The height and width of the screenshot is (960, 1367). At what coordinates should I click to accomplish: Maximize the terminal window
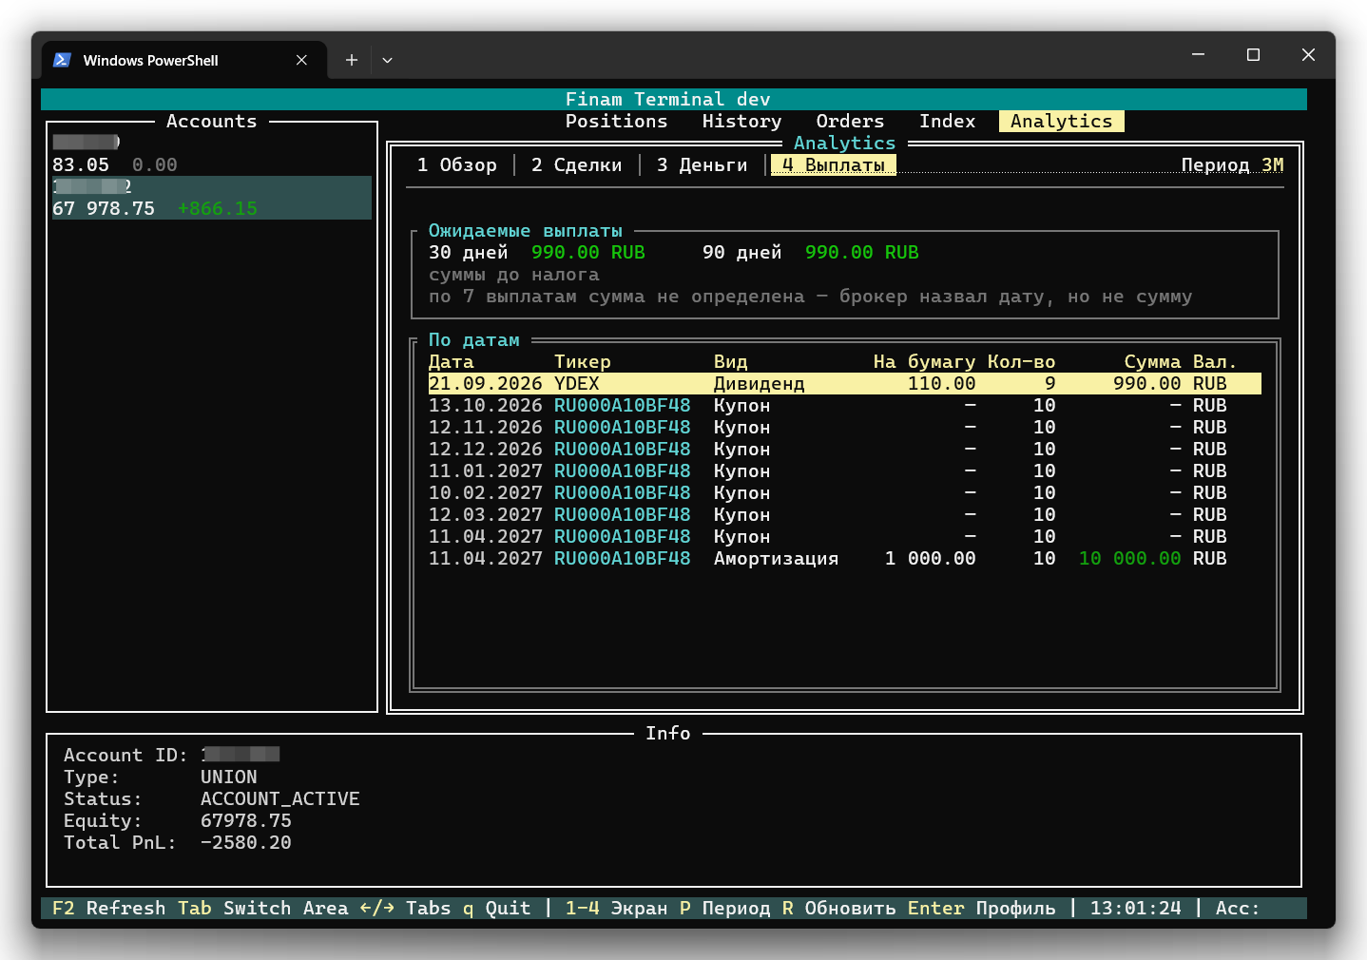(1253, 55)
